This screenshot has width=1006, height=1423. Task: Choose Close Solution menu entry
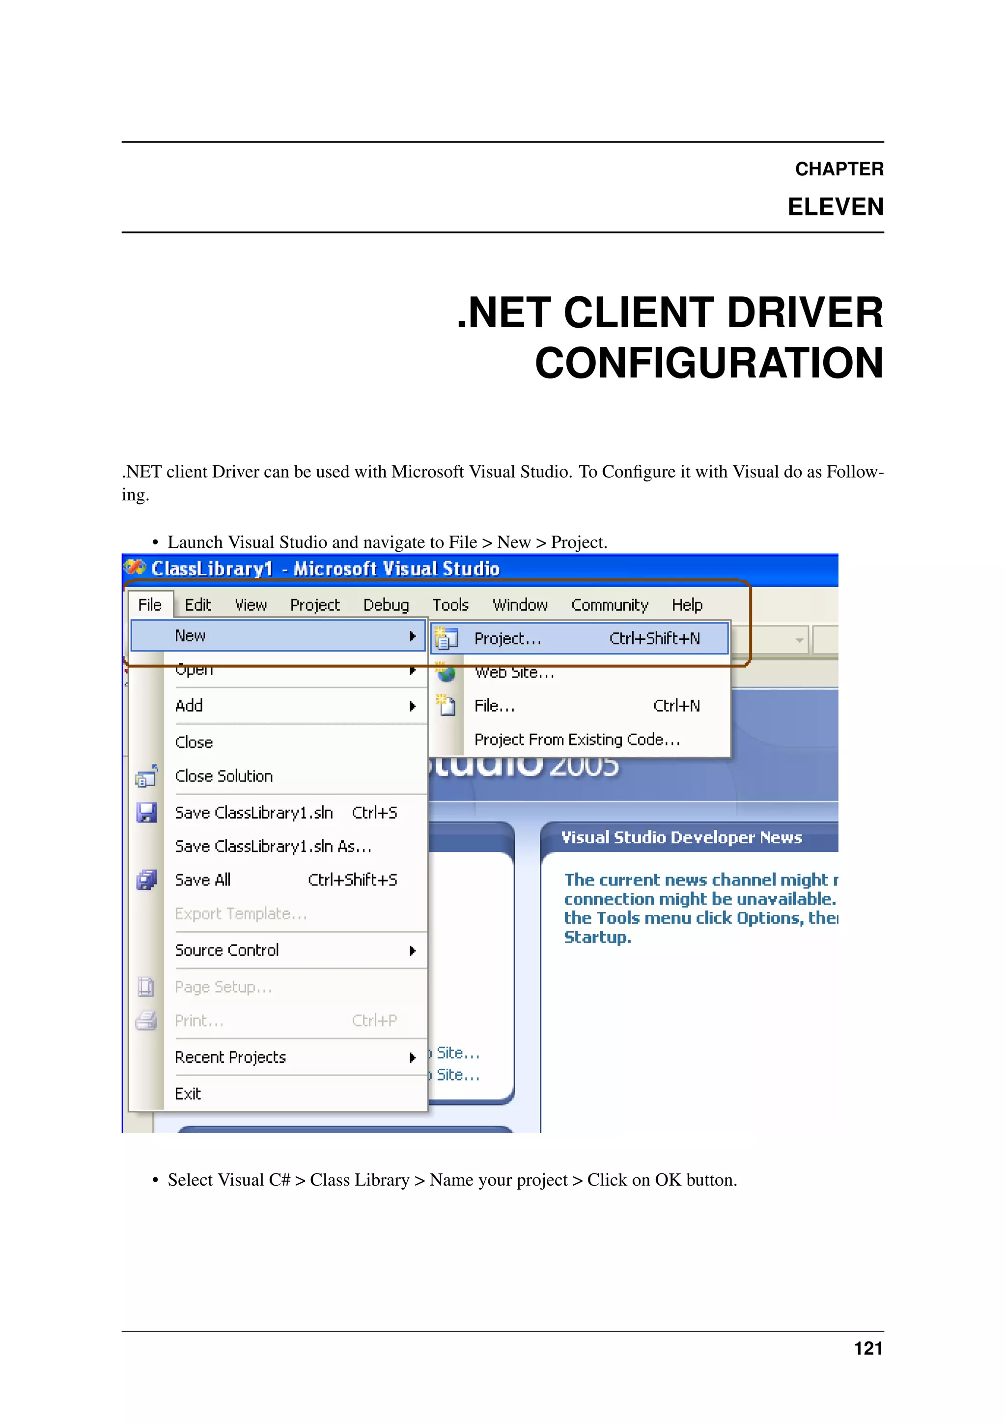pos(278,776)
